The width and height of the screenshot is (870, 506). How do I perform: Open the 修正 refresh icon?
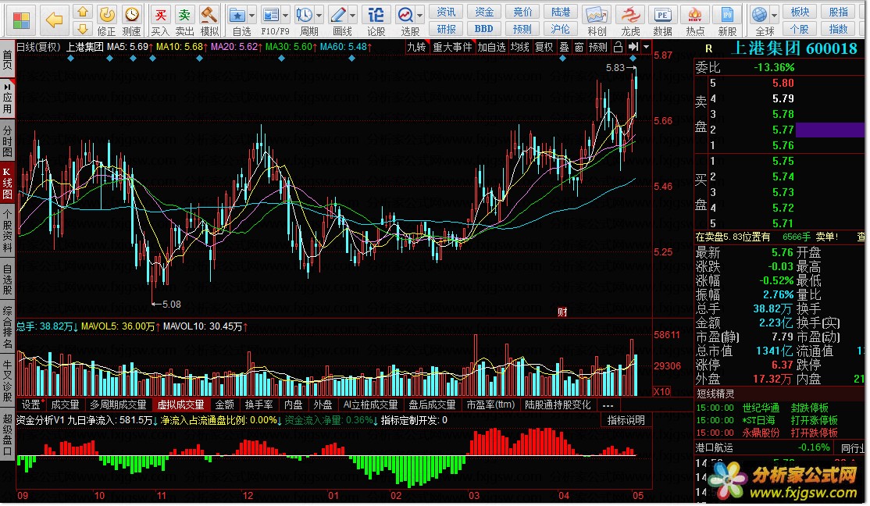(106, 20)
